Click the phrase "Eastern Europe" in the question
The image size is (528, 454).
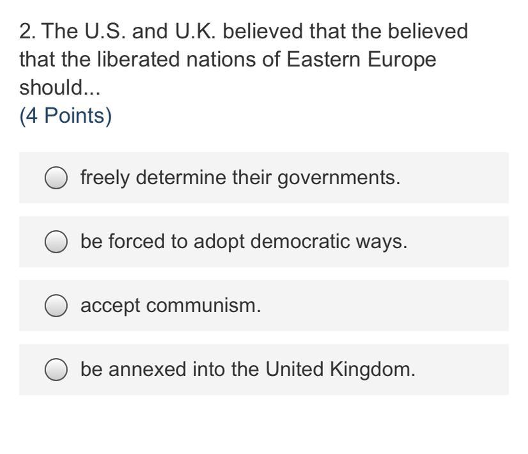pos(361,60)
